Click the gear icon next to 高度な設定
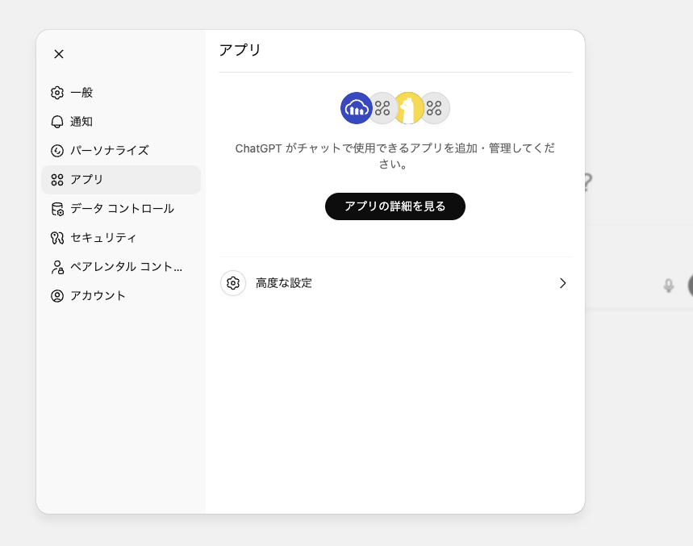The width and height of the screenshot is (693, 546). click(233, 283)
